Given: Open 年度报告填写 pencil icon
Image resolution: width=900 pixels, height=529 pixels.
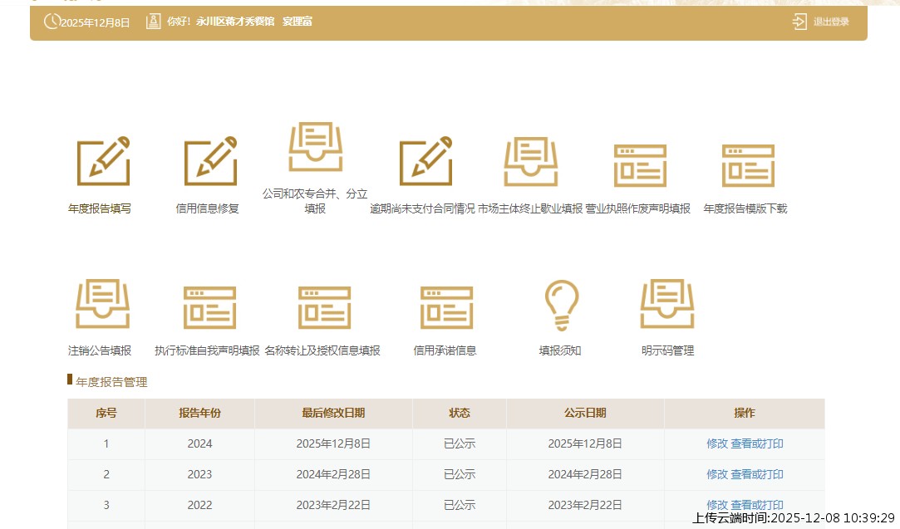Looking at the screenshot, I should [103, 161].
